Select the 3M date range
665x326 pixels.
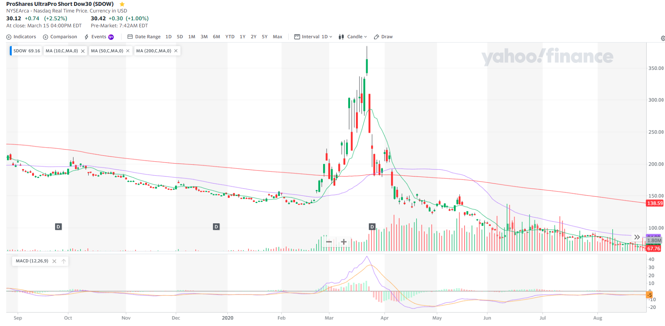pos(204,37)
